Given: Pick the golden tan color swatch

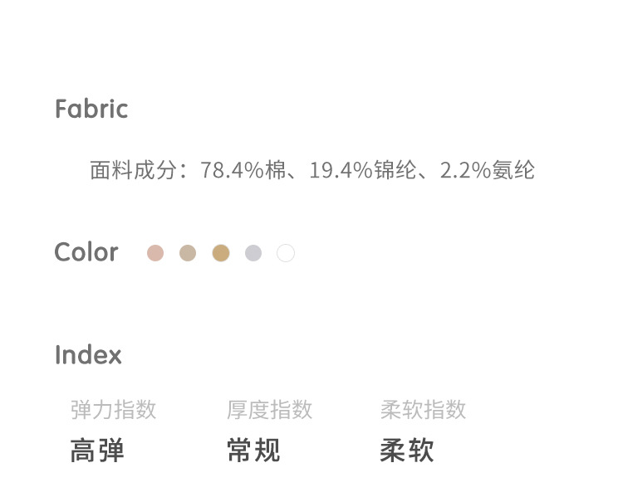Looking at the screenshot, I should (220, 253).
